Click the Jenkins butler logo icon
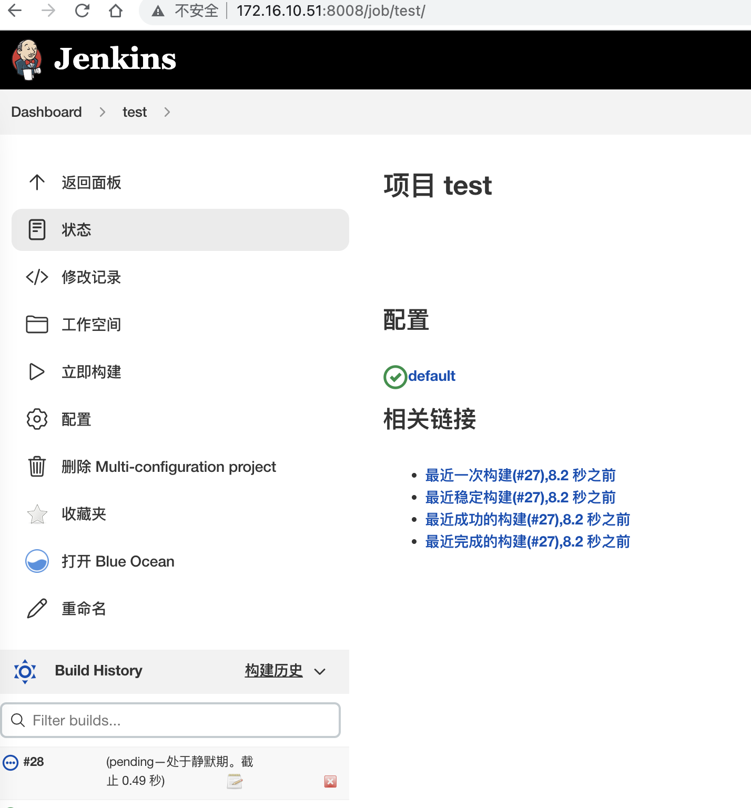 (27, 59)
